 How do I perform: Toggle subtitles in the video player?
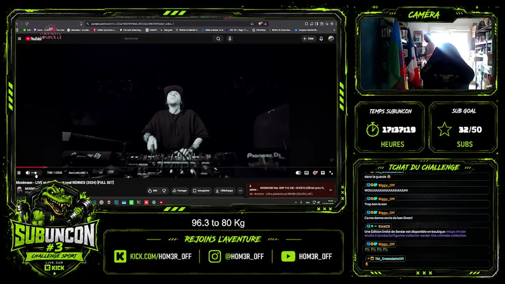[307, 173]
